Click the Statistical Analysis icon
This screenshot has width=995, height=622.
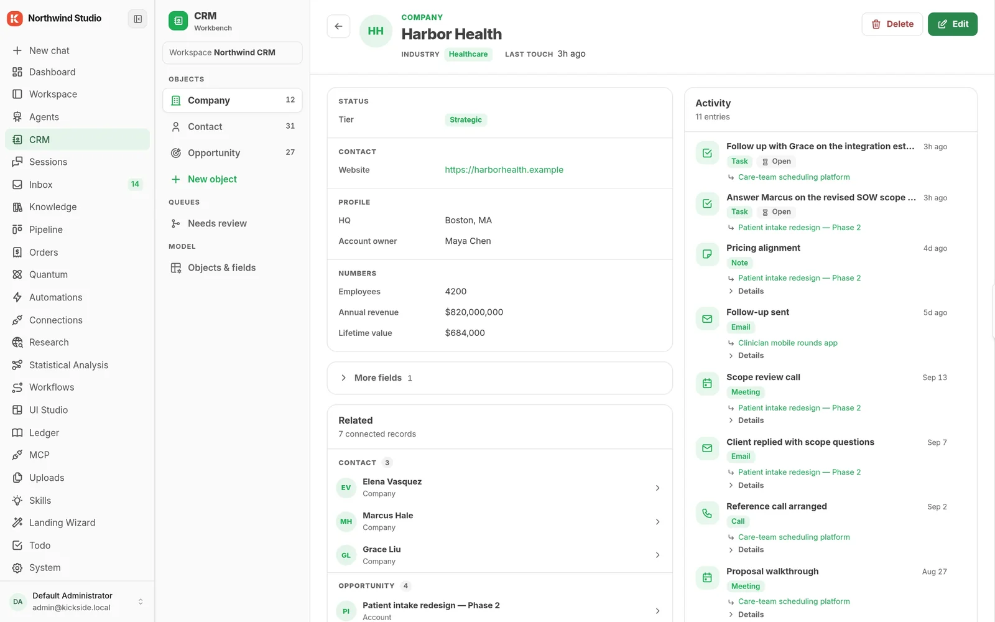pos(17,365)
